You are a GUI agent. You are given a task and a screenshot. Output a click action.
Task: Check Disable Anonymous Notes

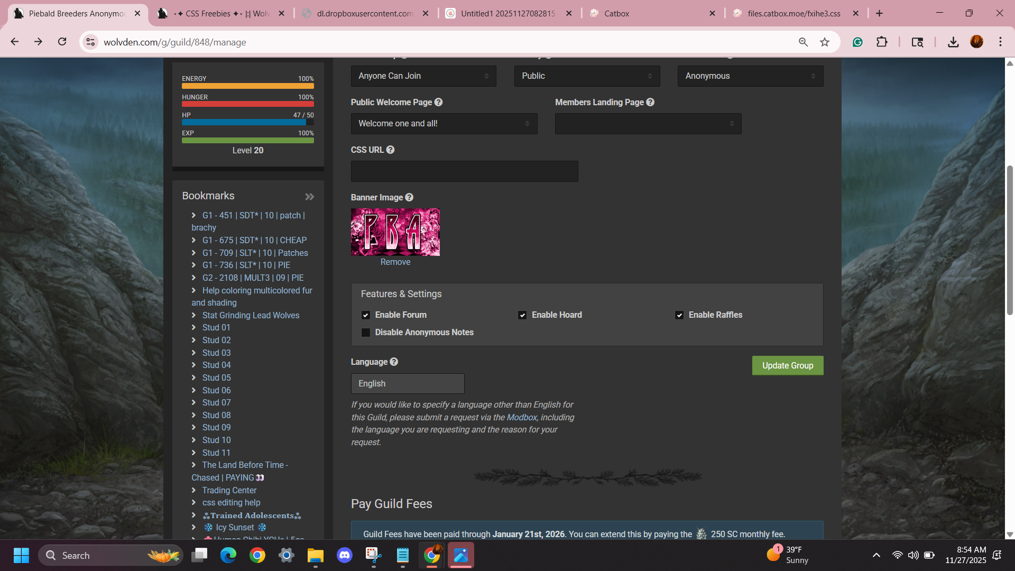click(366, 333)
